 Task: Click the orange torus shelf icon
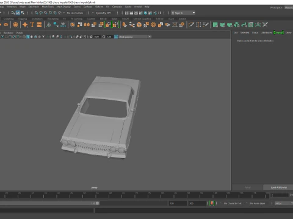coord(5,24)
